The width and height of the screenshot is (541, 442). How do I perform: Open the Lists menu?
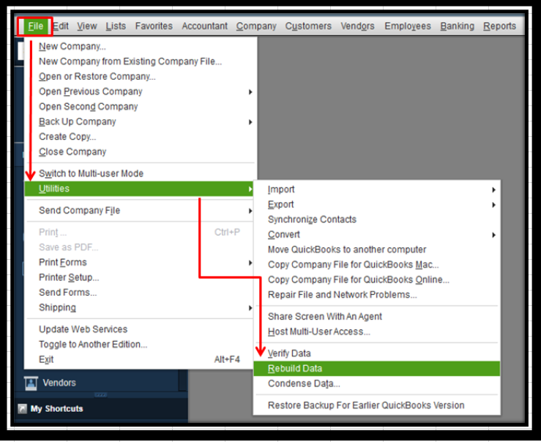116,26
